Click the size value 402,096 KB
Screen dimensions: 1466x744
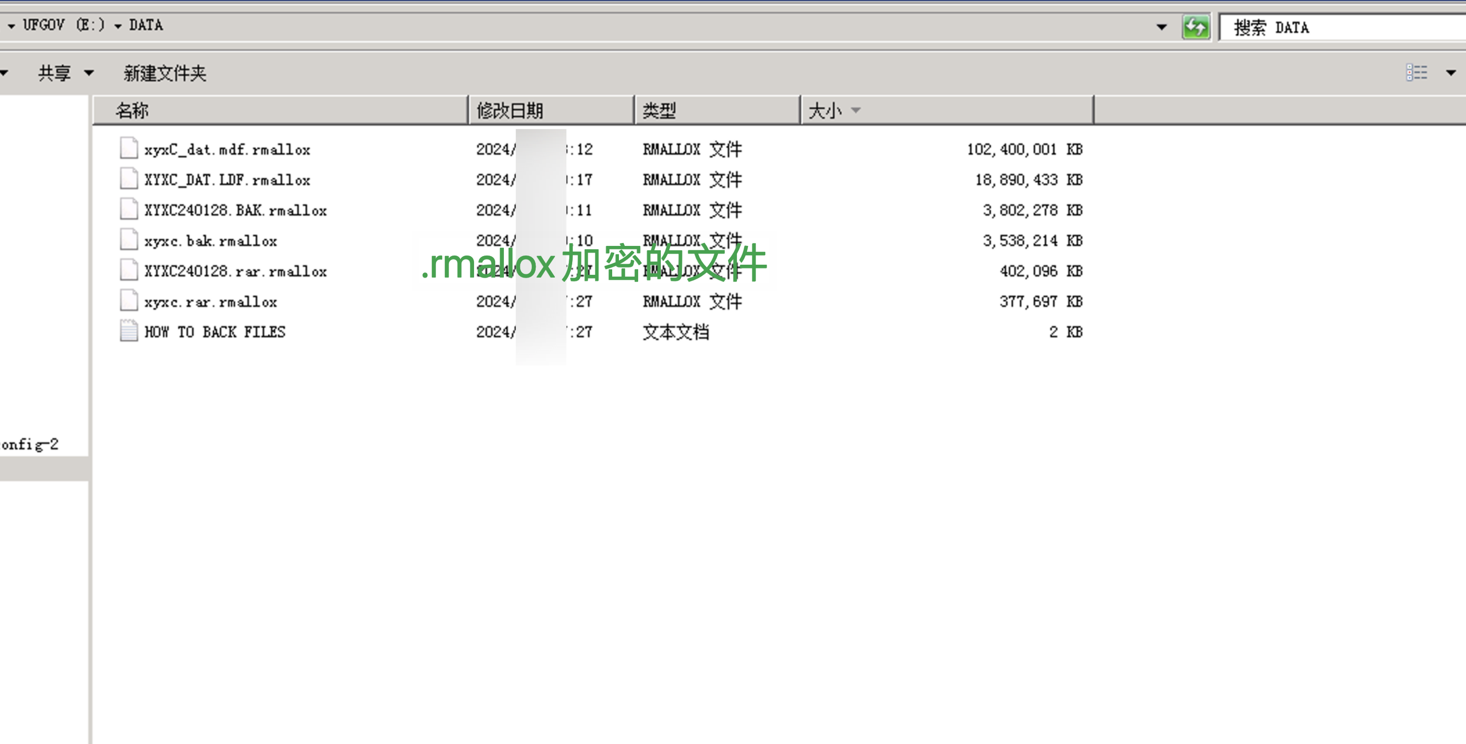click(1041, 271)
